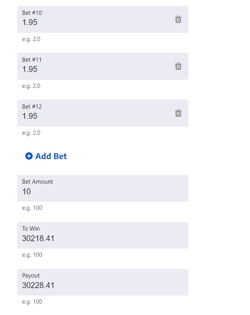Select the Payout value 30228.41
The image size is (250, 315).
coord(38,286)
